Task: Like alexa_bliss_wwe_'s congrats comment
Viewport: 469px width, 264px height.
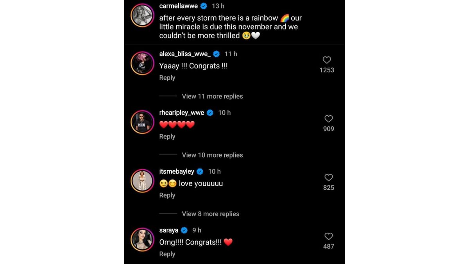Action: tap(327, 60)
